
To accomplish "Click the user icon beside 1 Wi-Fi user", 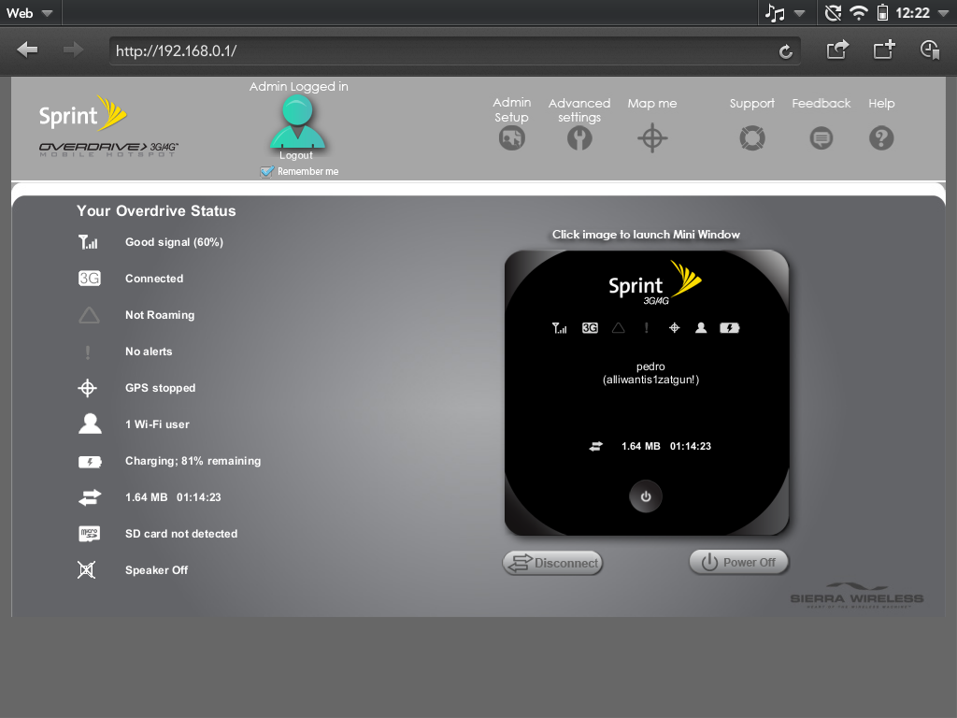I will [90, 424].
